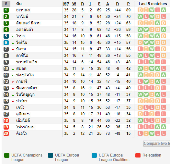Click the light-blue rank 6 badge
The height and width of the screenshot is (164, 170).
click(x=6, y=43)
